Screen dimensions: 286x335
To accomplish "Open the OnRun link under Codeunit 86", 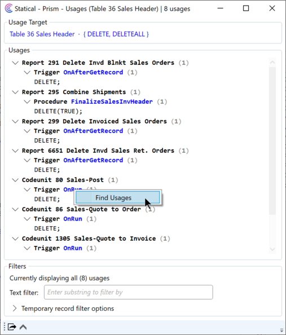I will pyautogui.click(x=73, y=219).
